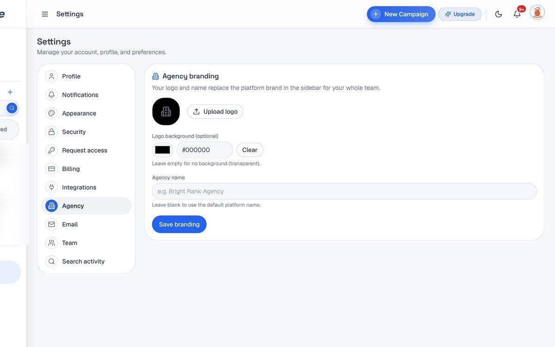
Task: Open the Profile settings tab
Action: tap(86, 76)
